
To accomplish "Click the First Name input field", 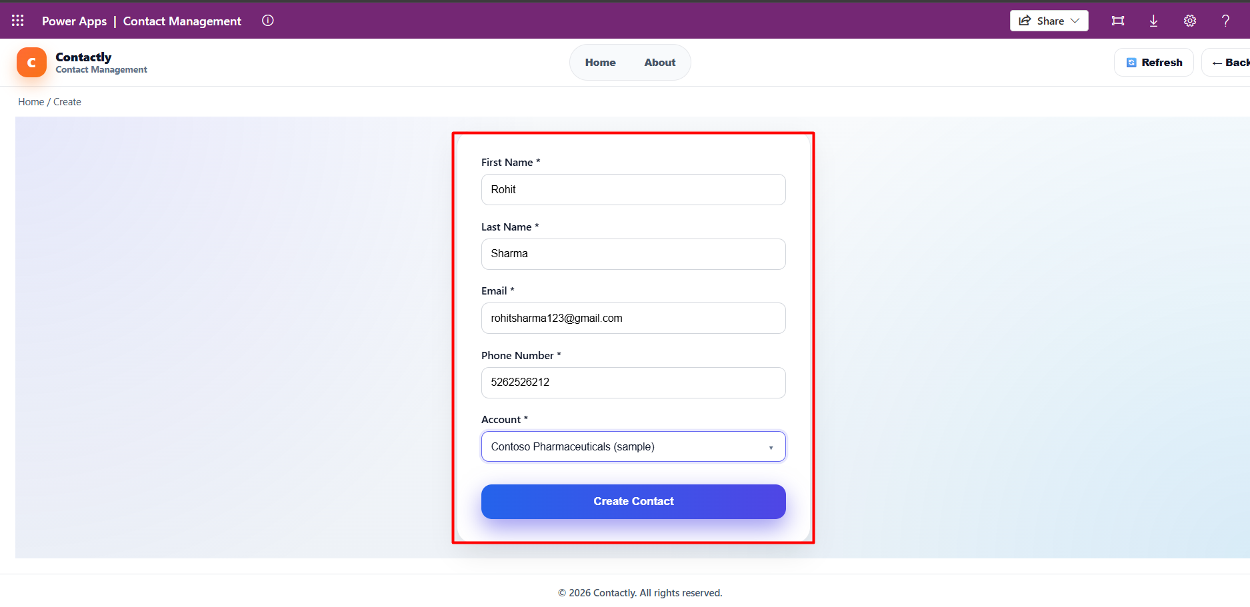I will click(x=633, y=190).
